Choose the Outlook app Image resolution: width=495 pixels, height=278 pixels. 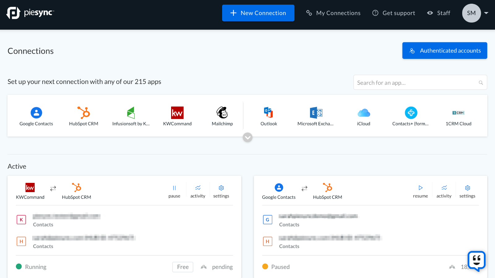tap(269, 116)
